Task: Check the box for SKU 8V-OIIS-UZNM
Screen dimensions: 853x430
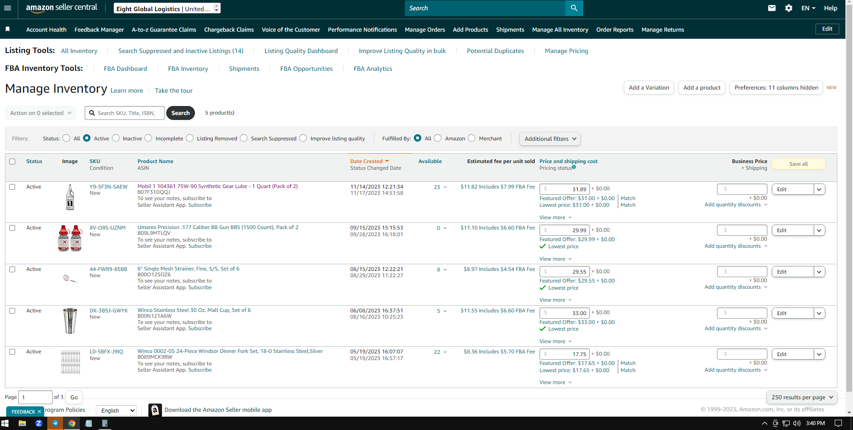Action: point(12,228)
